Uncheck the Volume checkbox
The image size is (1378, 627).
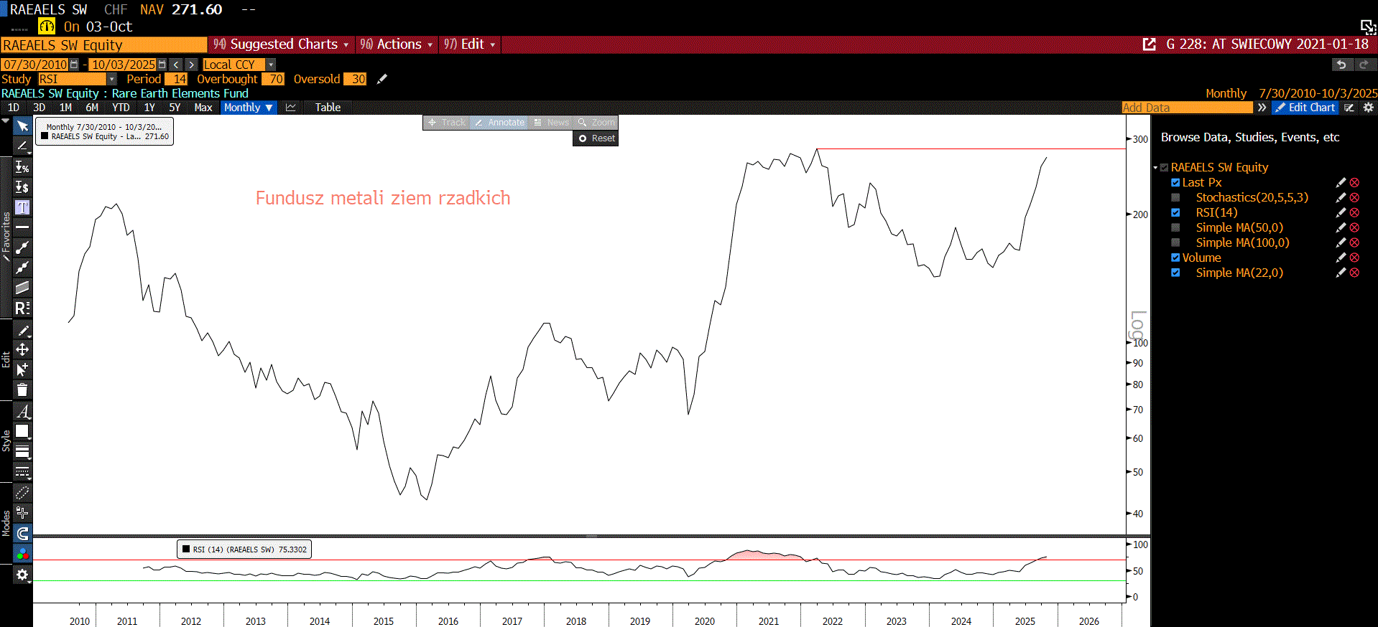[x=1175, y=258]
